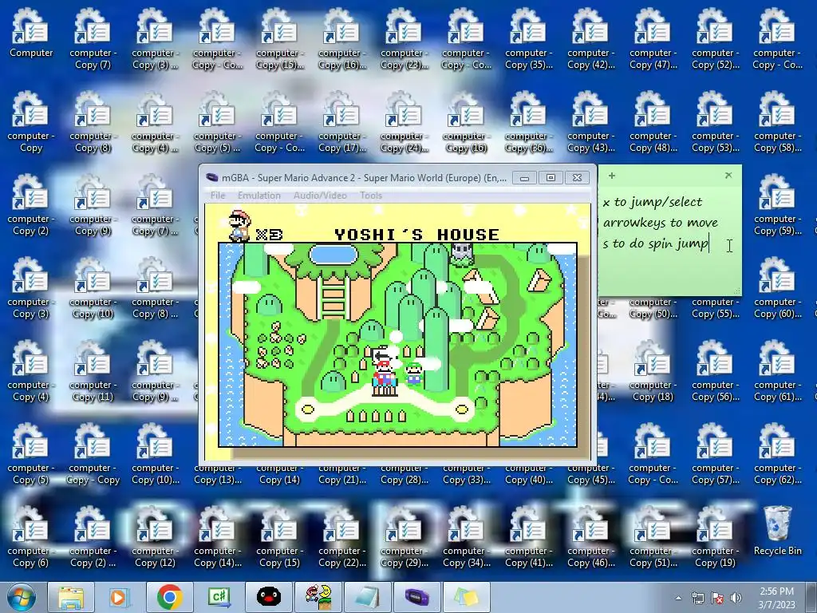Viewport: 817px width, 613px height.
Task: Select the 'computer - Copy (11)' shortcut
Action: [x=93, y=371]
